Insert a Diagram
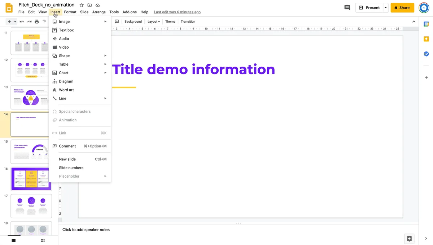433x245 pixels. (x=80, y=81)
